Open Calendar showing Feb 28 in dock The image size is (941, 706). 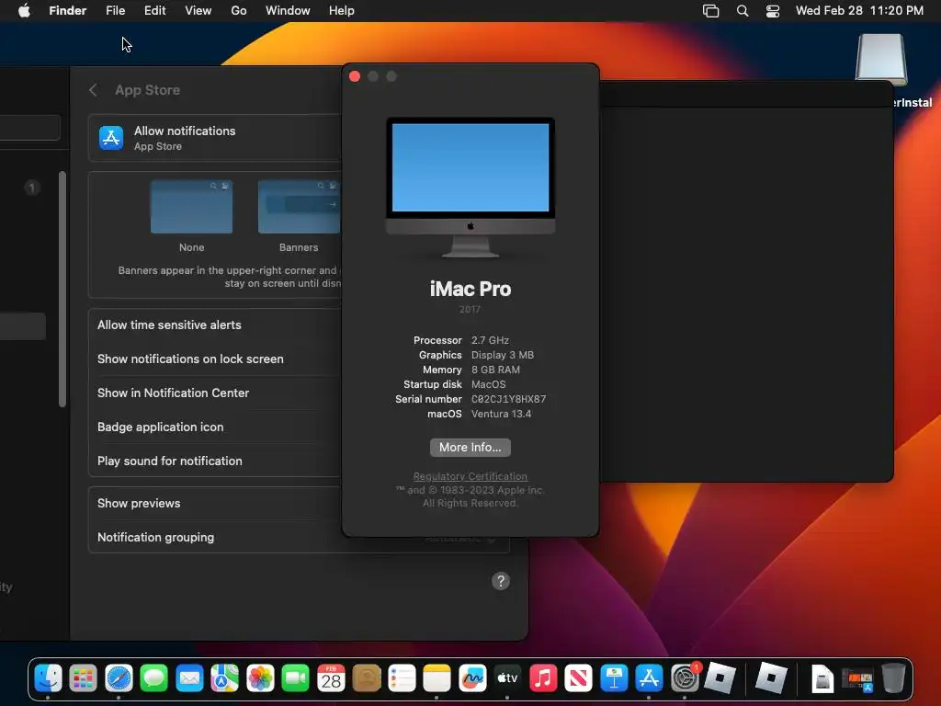click(331, 678)
